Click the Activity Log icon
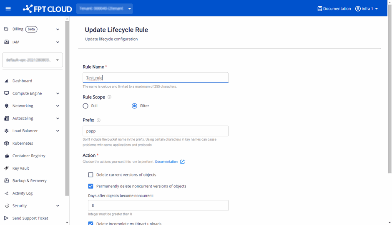Screen dimensions: 392x225 (7, 193)
